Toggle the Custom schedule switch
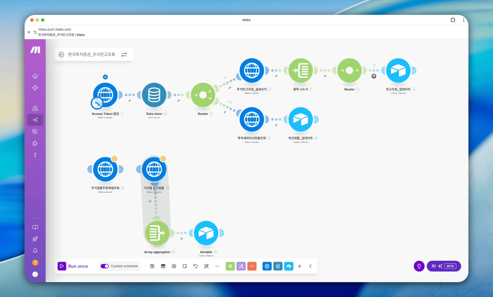This screenshot has width=493, height=297. pyautogui.click(x=105, y=266)
